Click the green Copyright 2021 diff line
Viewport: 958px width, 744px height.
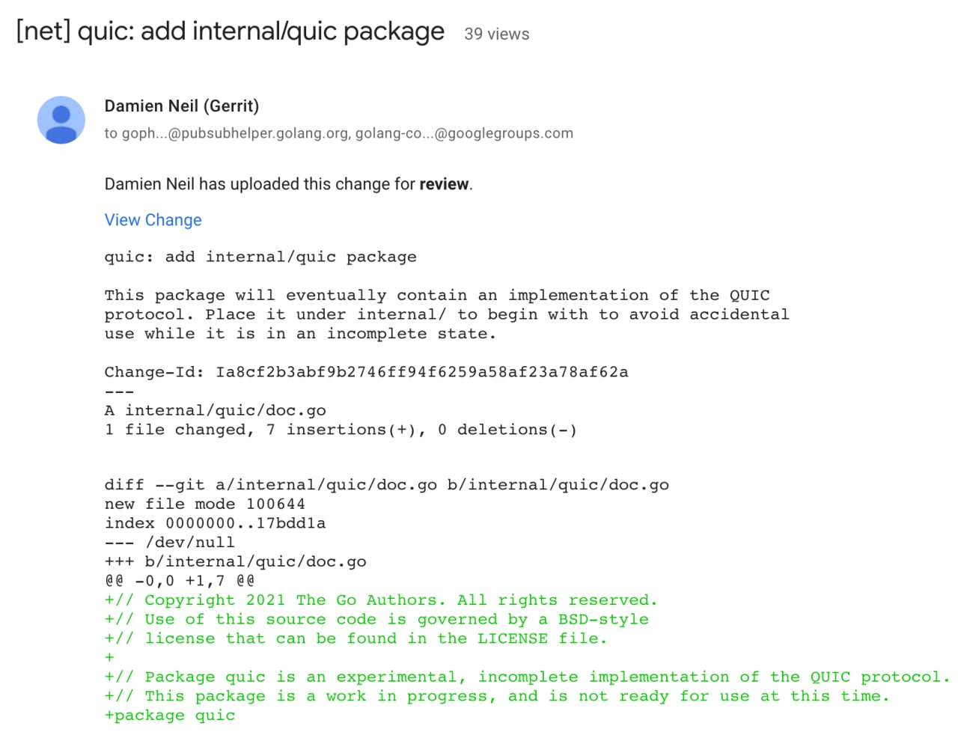(381, 600)
